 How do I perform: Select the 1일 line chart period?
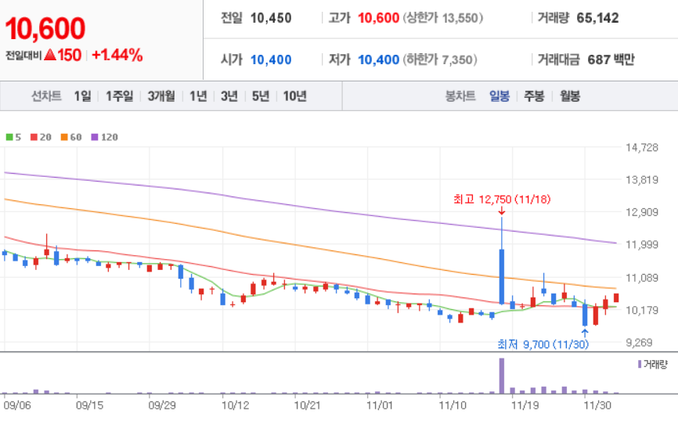click(x=82, y=96)
